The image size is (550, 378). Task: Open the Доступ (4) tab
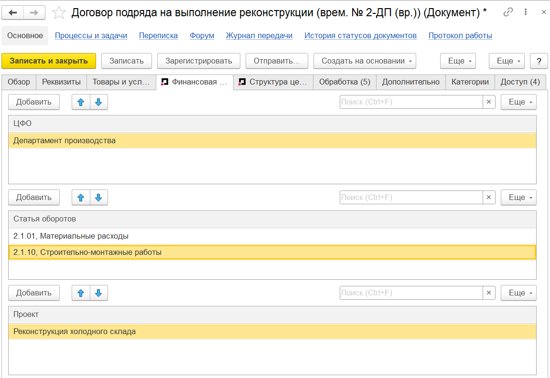[x=520, y=82]
